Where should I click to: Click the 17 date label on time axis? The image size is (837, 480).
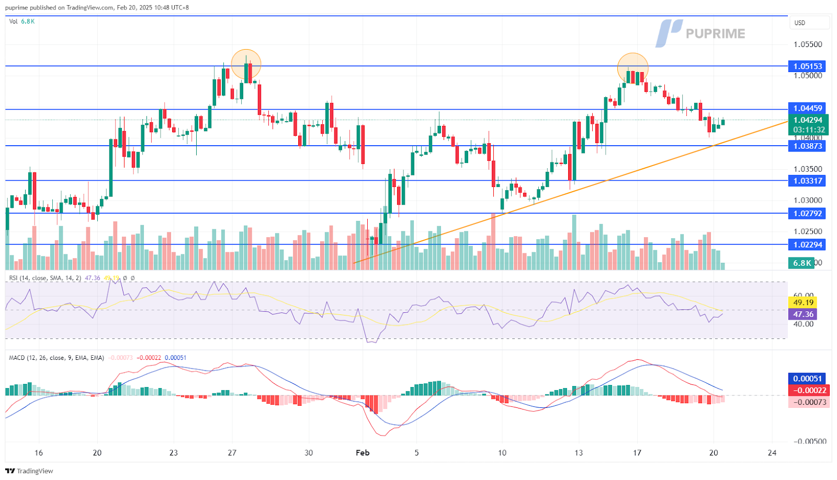click(x=637, y=453)
